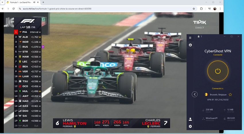Click the LAW row in standings
The image size is (244, 134).
click(x=28, y=76)
